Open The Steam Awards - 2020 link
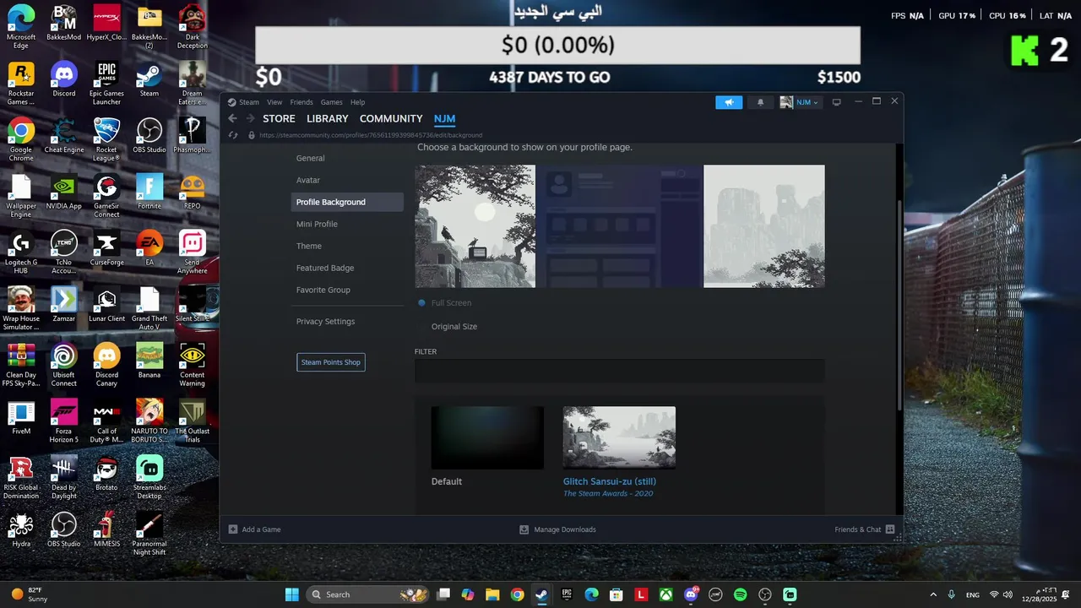1081x608 pixels. click(608, 493)
